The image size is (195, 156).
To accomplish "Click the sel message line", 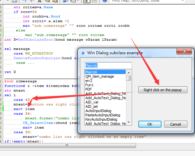I will click(x=17, y=49).
